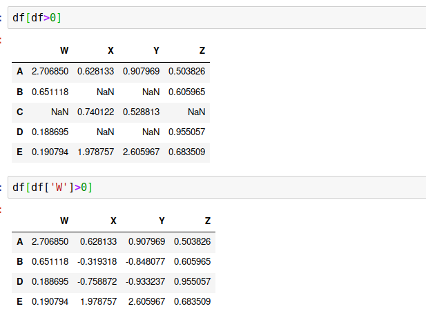Click NaN under X in row B
The image size is (426, 322).
[x=106, y=92]
